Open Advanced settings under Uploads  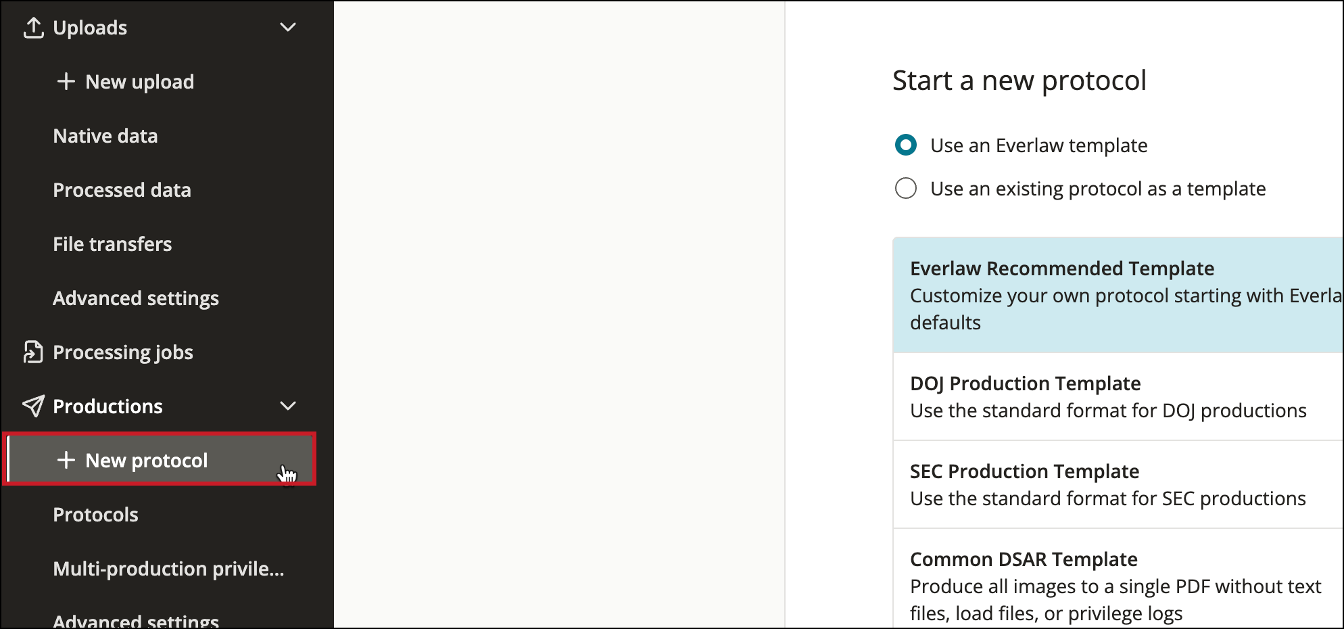coord(136,298)
